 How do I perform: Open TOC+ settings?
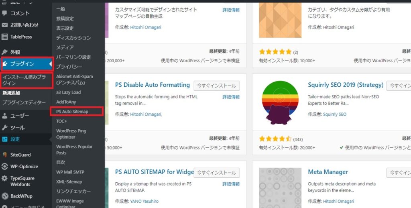click(61, 121)
